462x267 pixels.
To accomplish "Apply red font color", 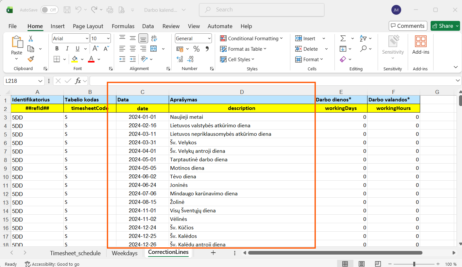I will click(x=91, y=59).
